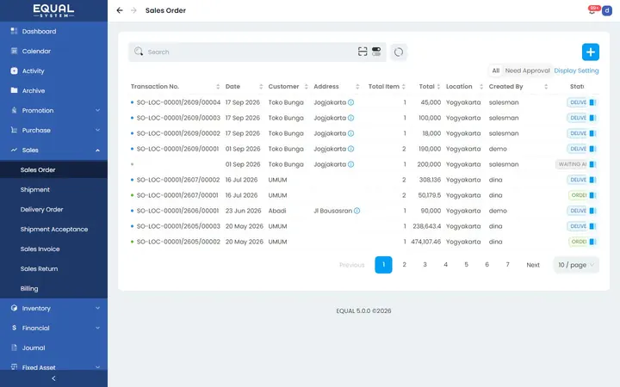Image resolution: width=620 pixels, height=387 pixels.
Task: Click address info icon for SO-LOC-00001/2609/00002
Action: coord(350,133)
